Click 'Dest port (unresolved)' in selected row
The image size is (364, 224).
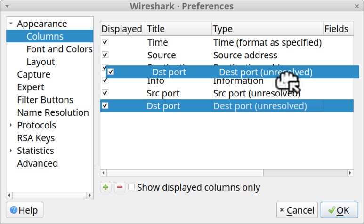tap(260, 106)
